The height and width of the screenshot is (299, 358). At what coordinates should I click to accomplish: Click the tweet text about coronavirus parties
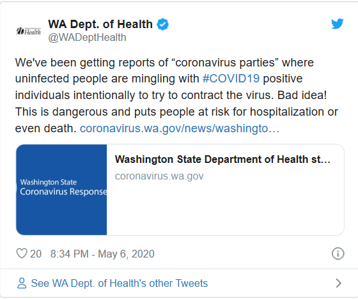(x=176, y=95)
